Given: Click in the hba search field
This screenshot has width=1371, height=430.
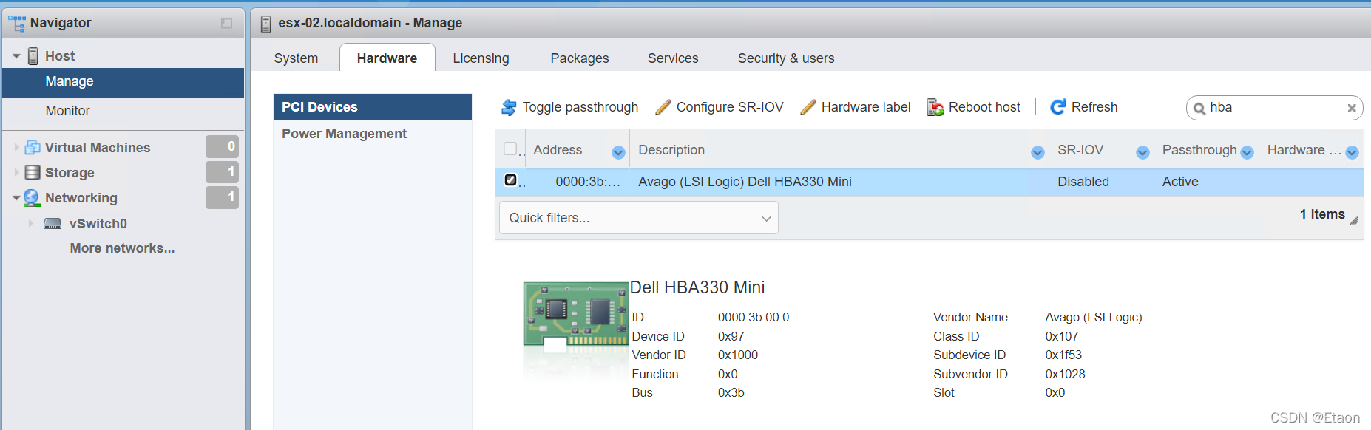Looking at the screenshot, I should (x=1275, y=108).
